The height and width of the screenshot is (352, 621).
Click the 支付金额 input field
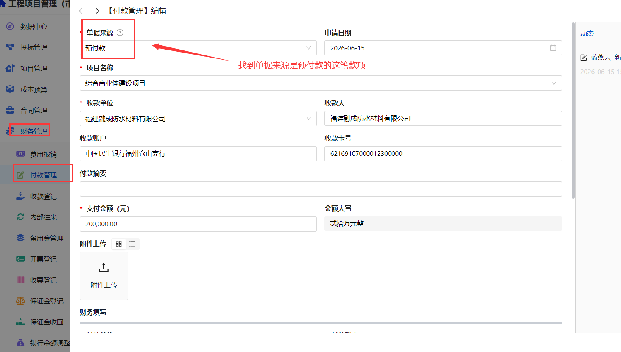[198, 224]
